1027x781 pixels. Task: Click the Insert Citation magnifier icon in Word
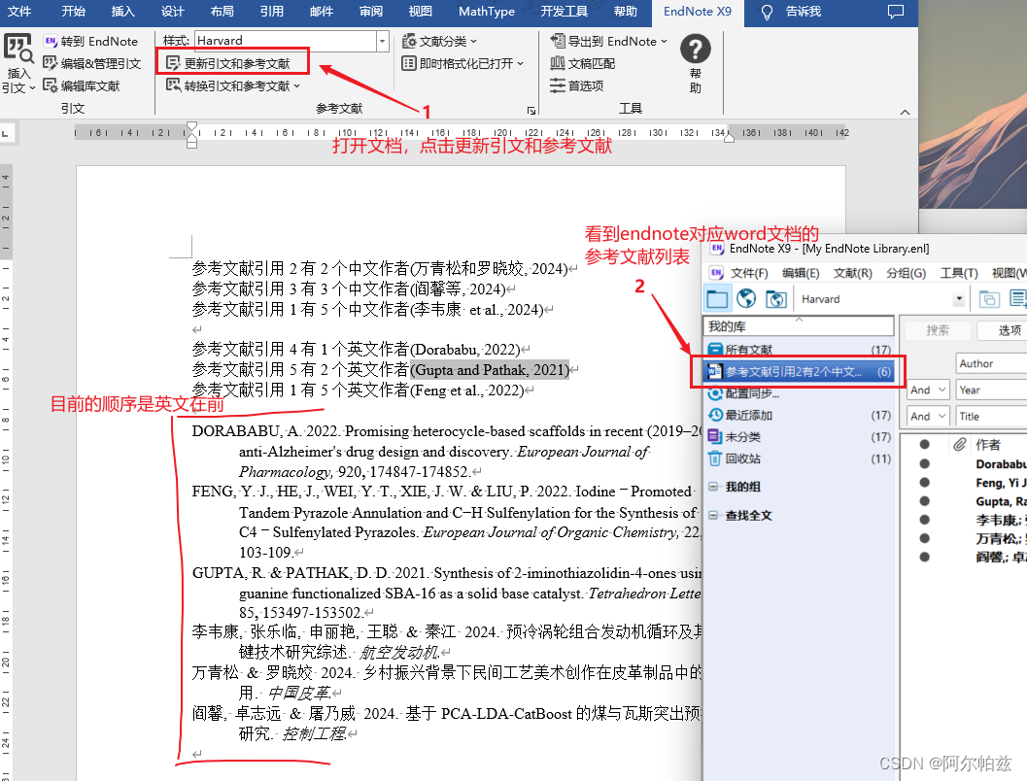coord(17,49)
